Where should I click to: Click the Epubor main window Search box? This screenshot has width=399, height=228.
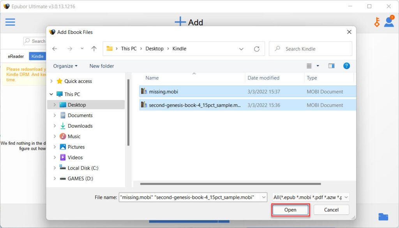click(x=35, y=41)
